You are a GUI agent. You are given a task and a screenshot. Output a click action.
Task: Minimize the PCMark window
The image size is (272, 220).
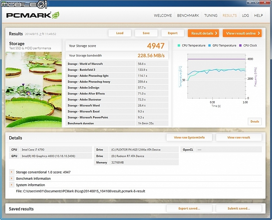250,2
